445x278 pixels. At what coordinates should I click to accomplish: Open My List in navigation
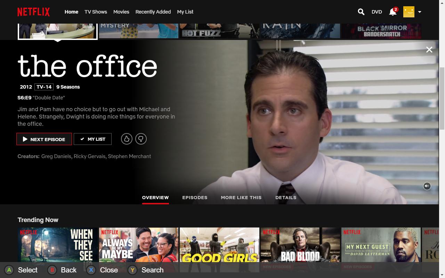[185, 12]
